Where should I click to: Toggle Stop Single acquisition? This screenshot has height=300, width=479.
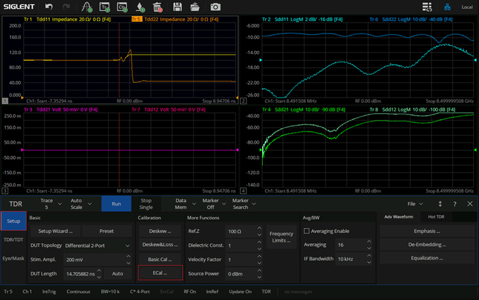(x=146, y=203)
